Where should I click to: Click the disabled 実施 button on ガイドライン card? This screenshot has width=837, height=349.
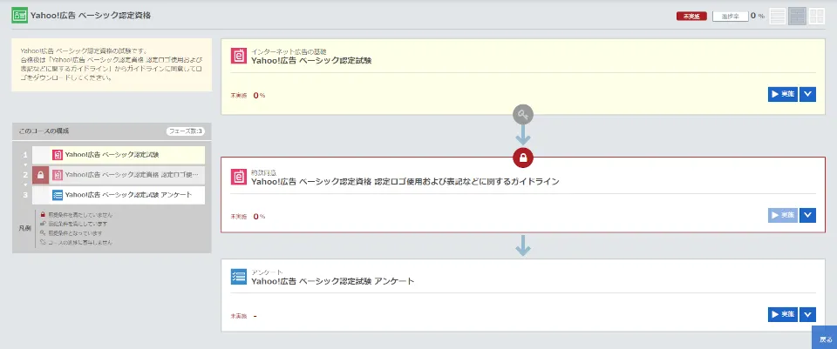point(783,215)
